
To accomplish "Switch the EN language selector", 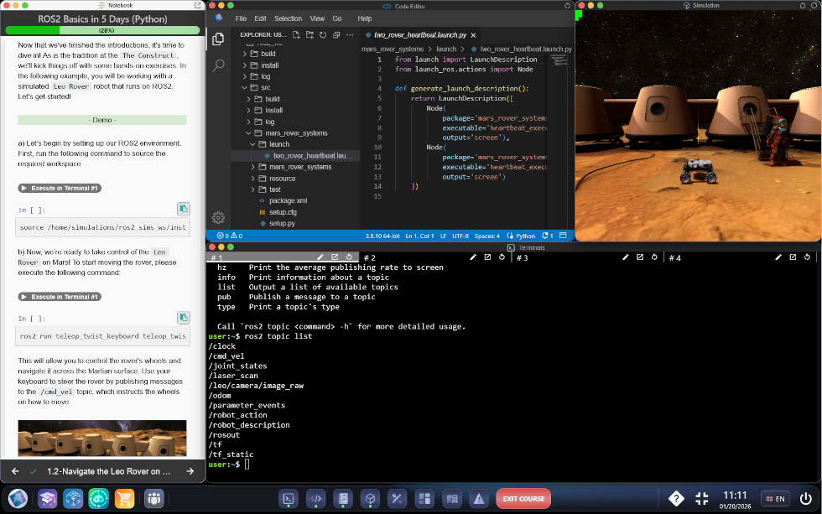I will 774,499.
